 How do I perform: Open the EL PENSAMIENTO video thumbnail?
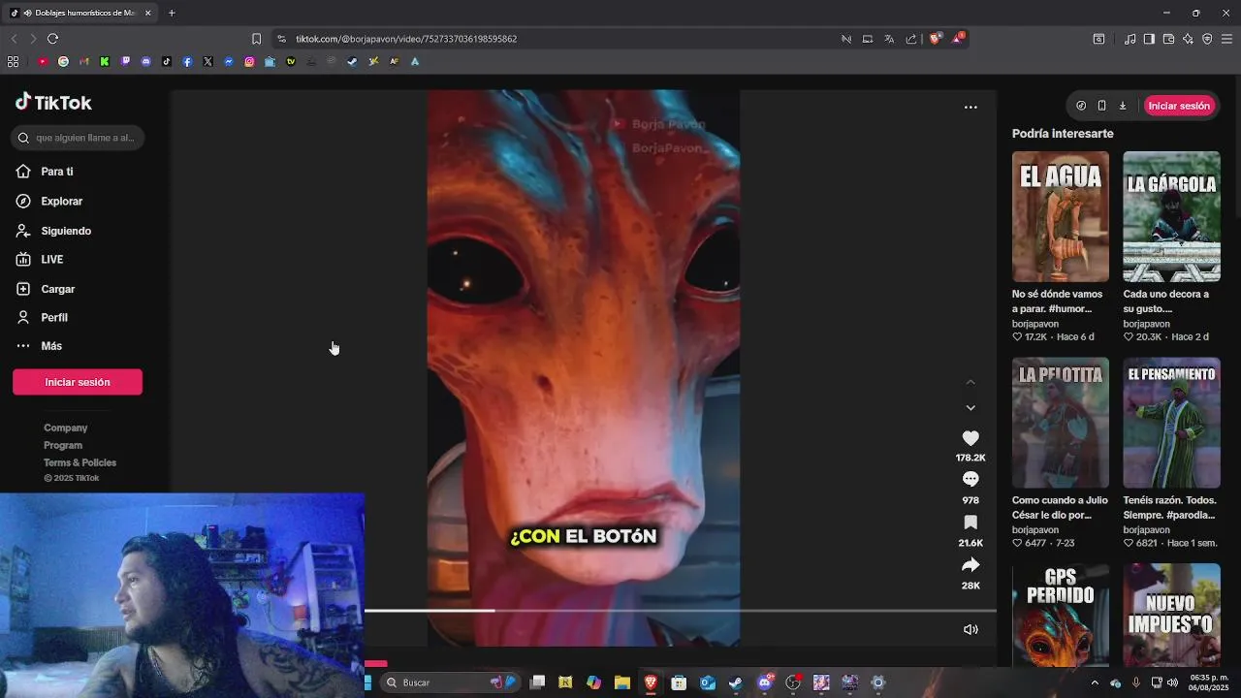(x=1171, y=423)
